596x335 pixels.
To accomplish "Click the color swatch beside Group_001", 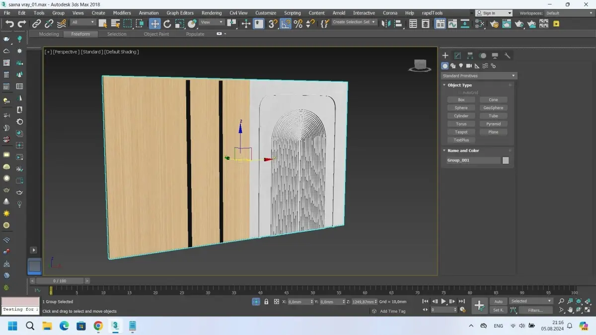I will coord(506,160).
